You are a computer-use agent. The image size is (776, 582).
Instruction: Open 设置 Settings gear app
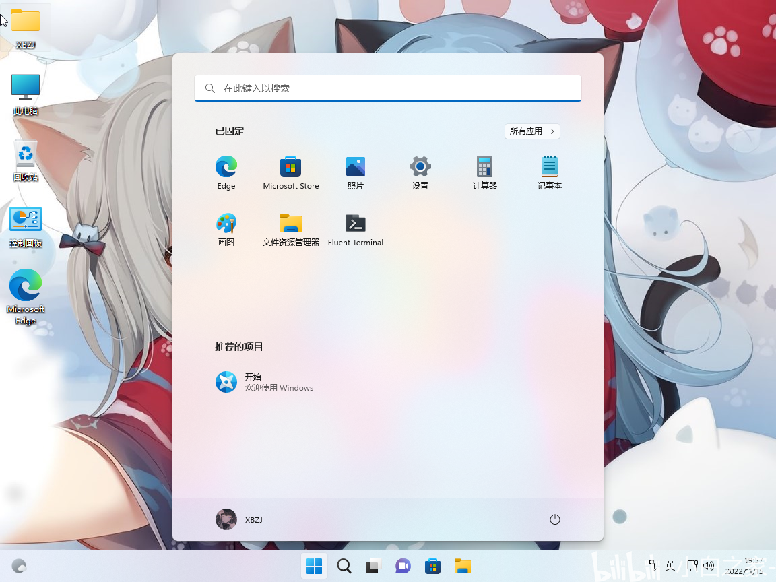point(420,172)
